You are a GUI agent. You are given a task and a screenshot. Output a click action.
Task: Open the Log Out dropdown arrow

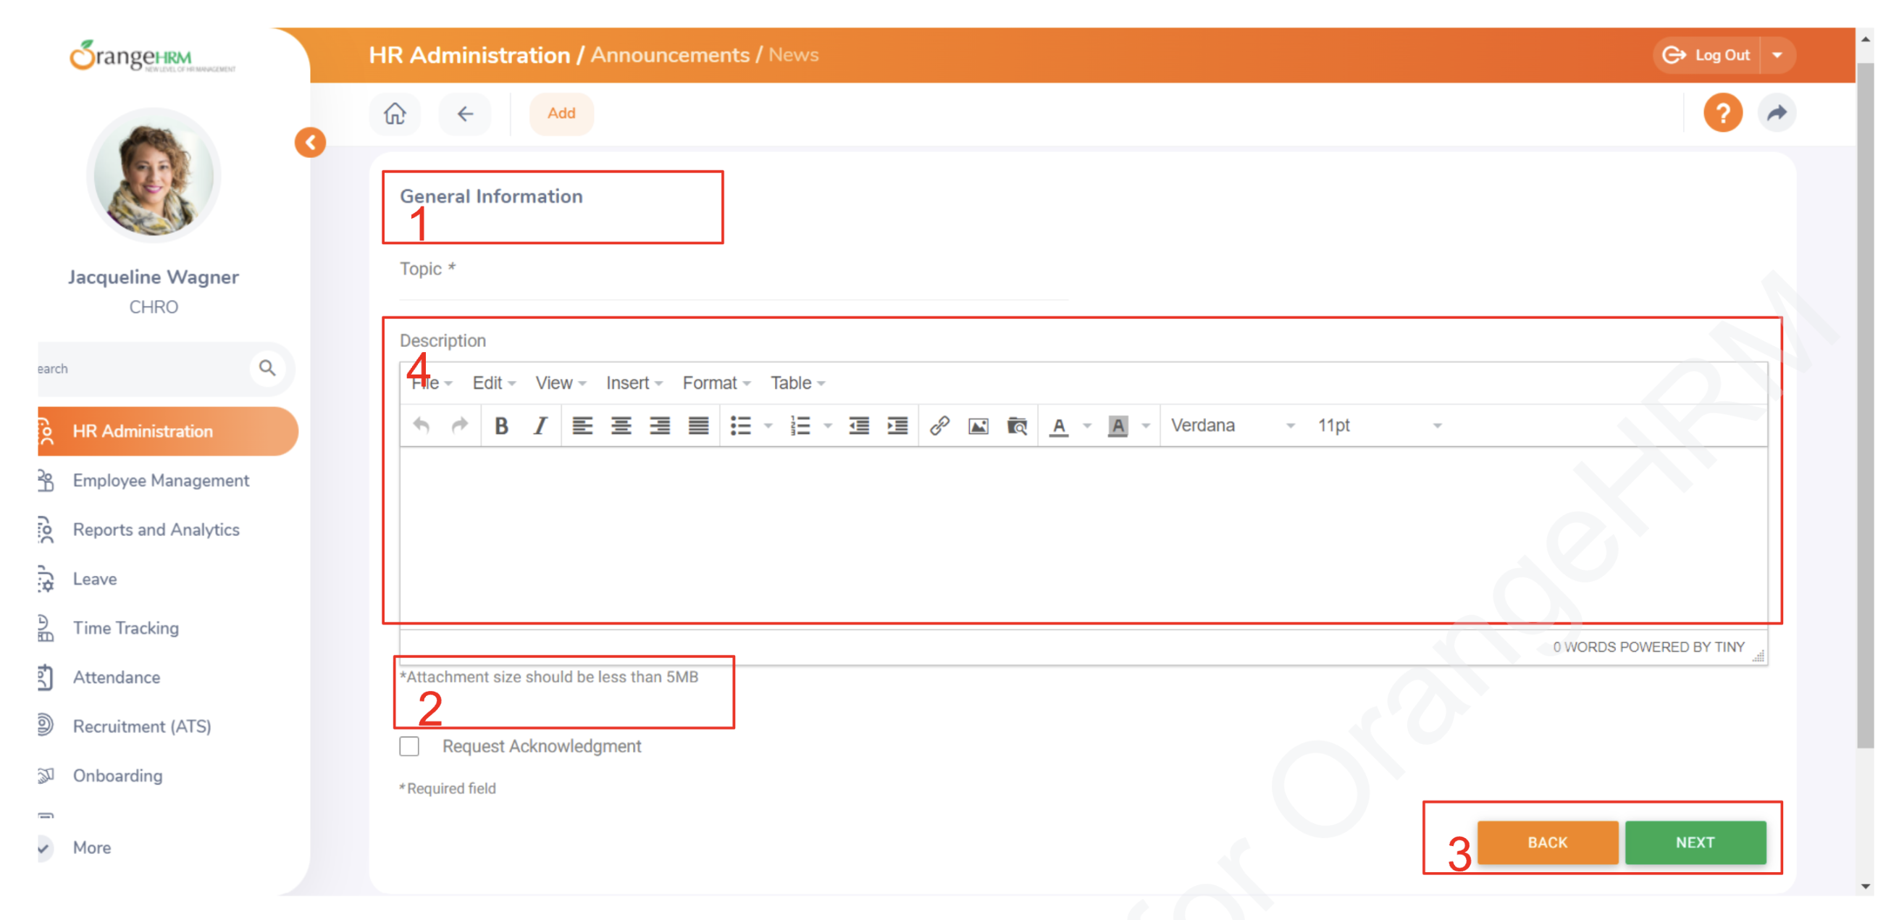tap(1777, 54)
